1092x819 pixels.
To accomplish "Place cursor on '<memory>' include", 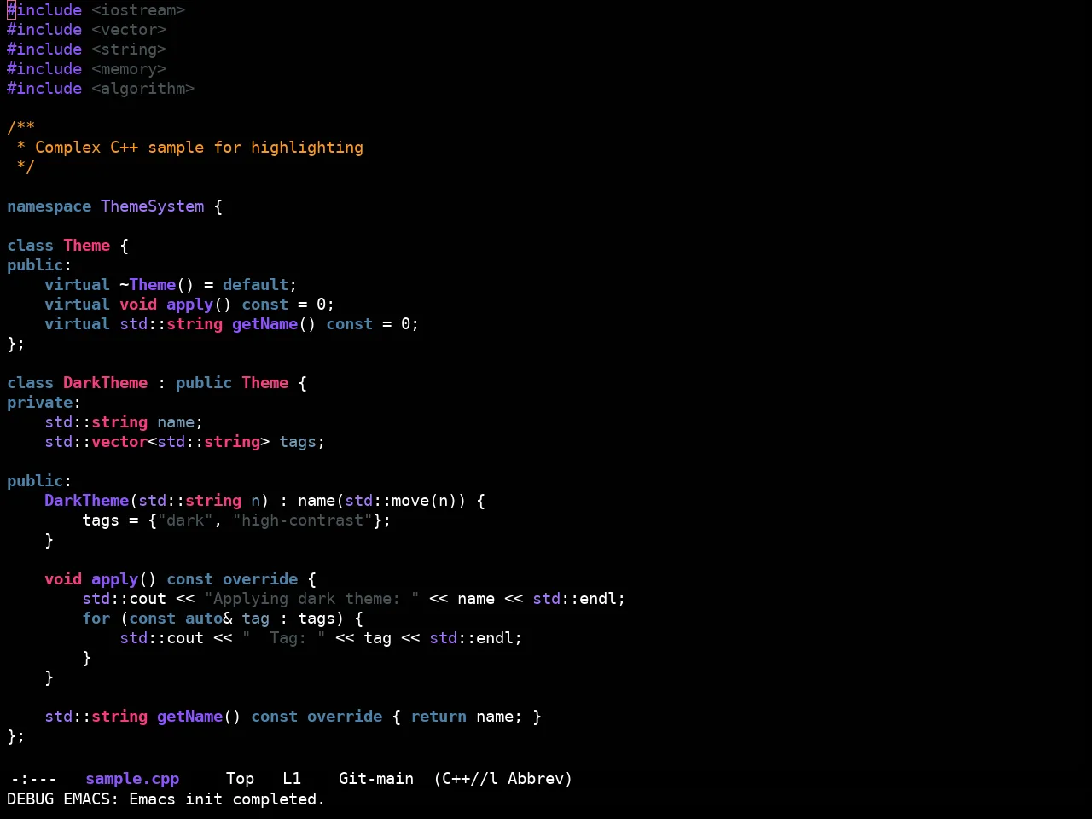I will click(x=129, y=69).
